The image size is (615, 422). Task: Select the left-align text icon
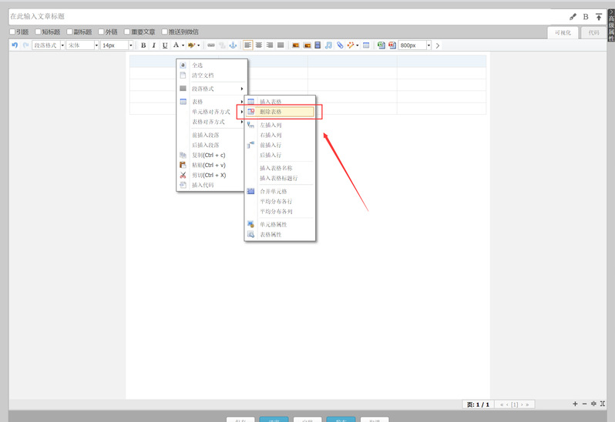click(247, 45)
